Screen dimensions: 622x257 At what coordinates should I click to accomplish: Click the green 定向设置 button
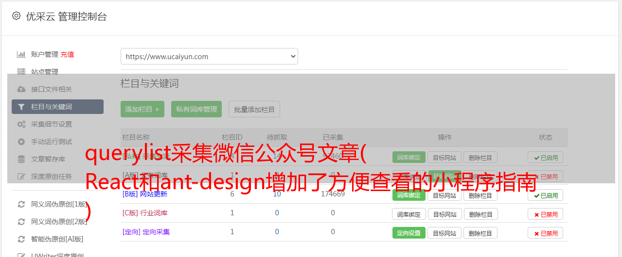(x=409, y=233)
